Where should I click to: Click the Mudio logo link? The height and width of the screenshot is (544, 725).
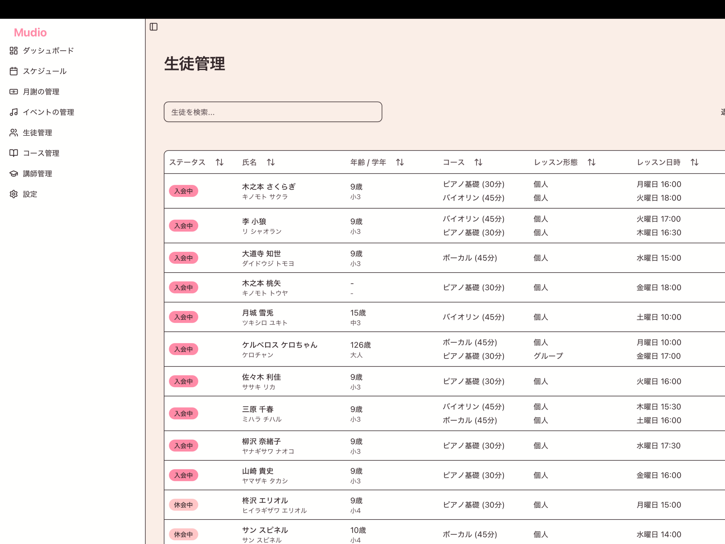30,32
